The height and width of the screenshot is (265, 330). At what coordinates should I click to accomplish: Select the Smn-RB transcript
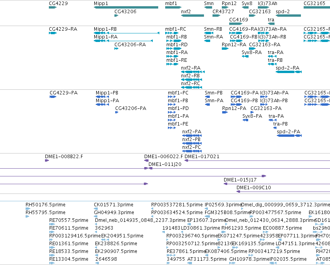[x=209, y=33]
